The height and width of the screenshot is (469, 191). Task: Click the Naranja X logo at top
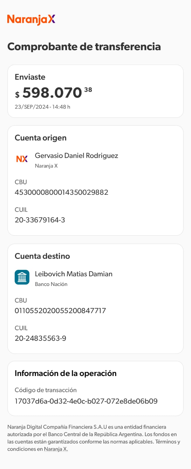(31, 19)
